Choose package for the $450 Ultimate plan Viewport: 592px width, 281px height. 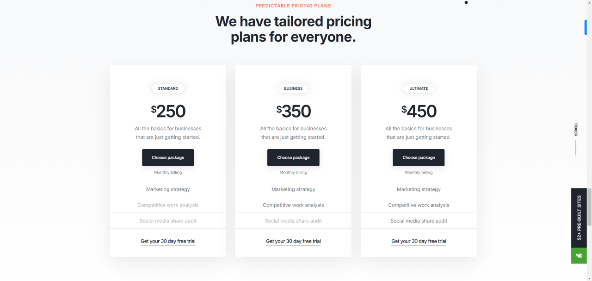point(419,157)
